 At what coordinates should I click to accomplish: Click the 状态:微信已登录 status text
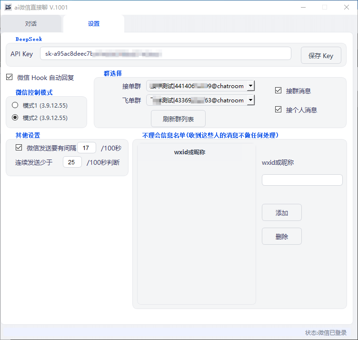pyautogui.click(x=326, y=332)
